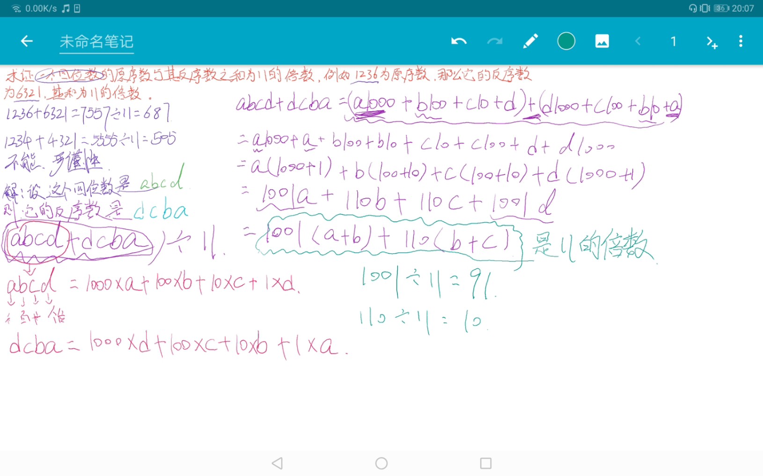Tap the vibrate mode status icon
The height and width of the screenshot is (476, 763).
(704, 8)
